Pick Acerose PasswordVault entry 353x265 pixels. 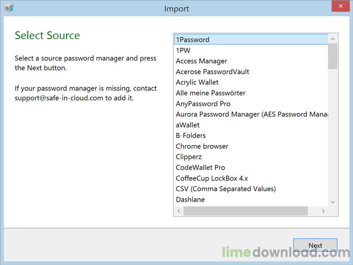213,72
